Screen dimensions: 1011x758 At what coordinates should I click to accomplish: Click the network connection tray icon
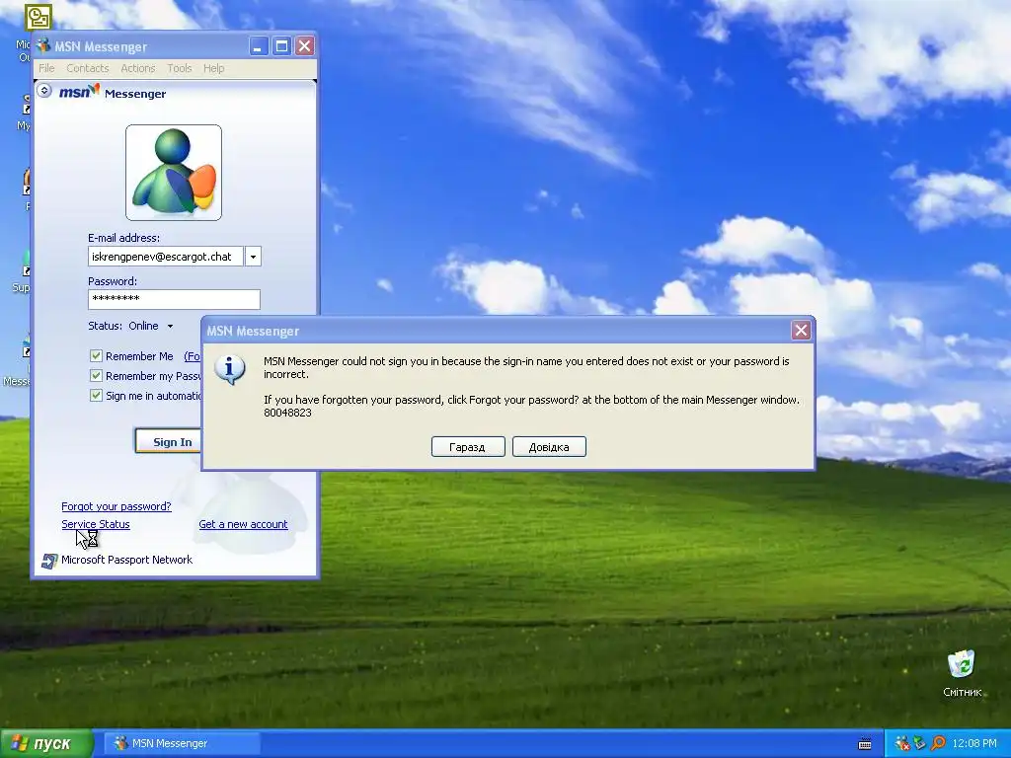coord(919,743)
